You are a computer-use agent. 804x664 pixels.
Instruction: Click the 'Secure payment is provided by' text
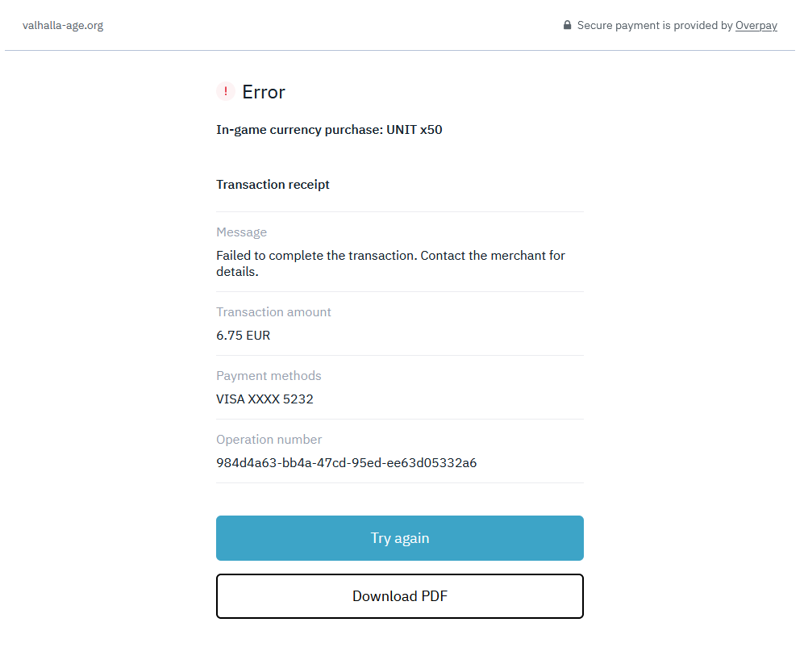(655, 25)
